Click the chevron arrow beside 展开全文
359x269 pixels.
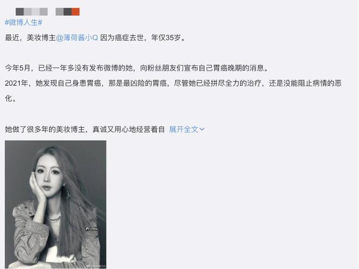click(x=202, y=129)
